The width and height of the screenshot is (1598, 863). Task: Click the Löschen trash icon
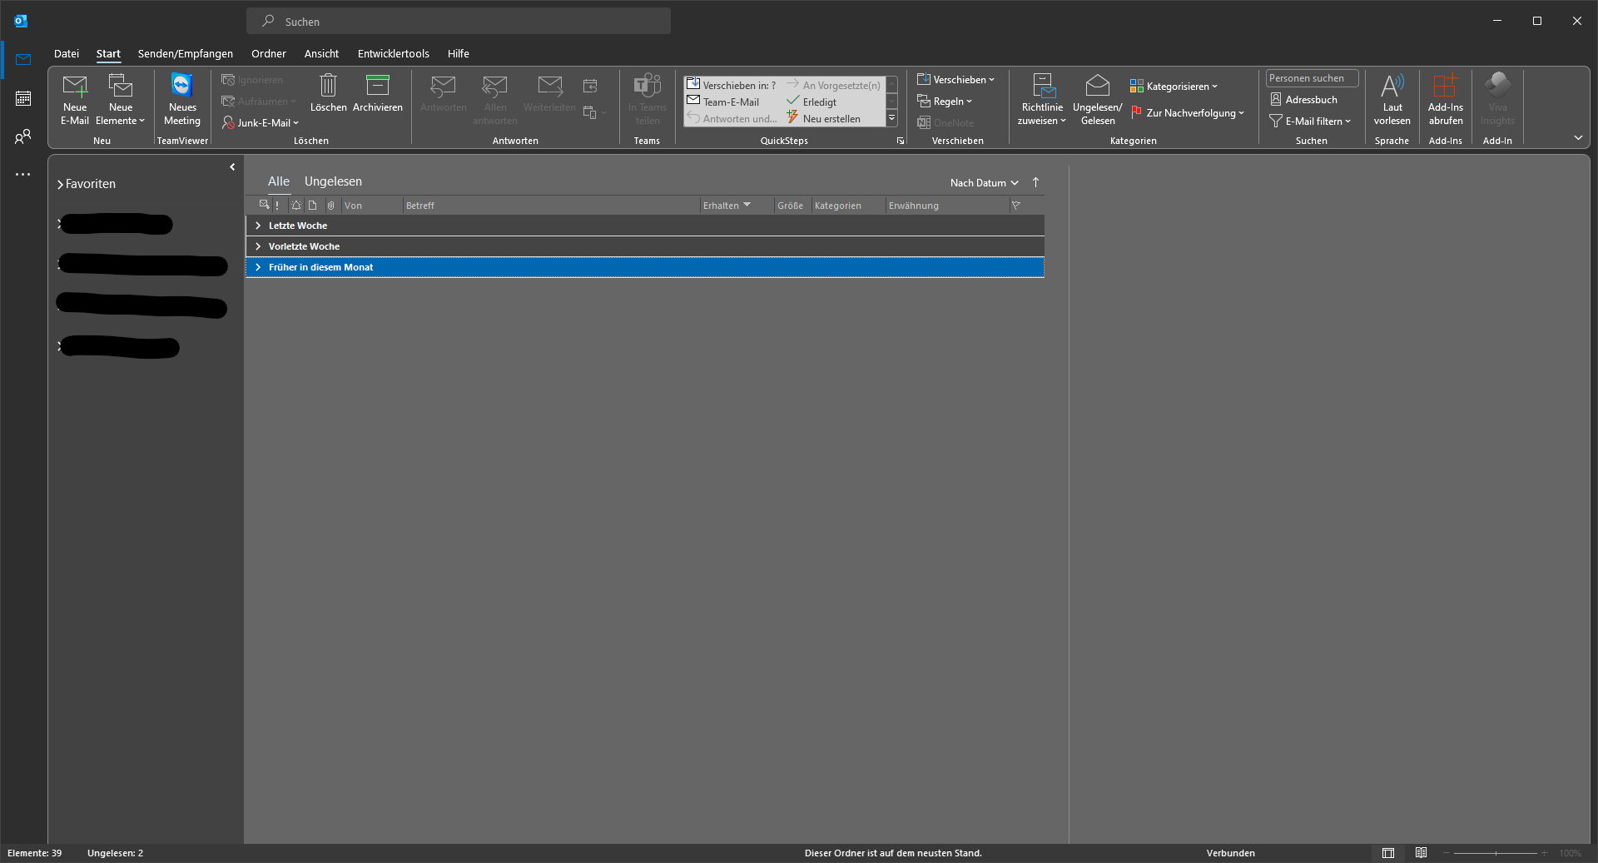328,86
